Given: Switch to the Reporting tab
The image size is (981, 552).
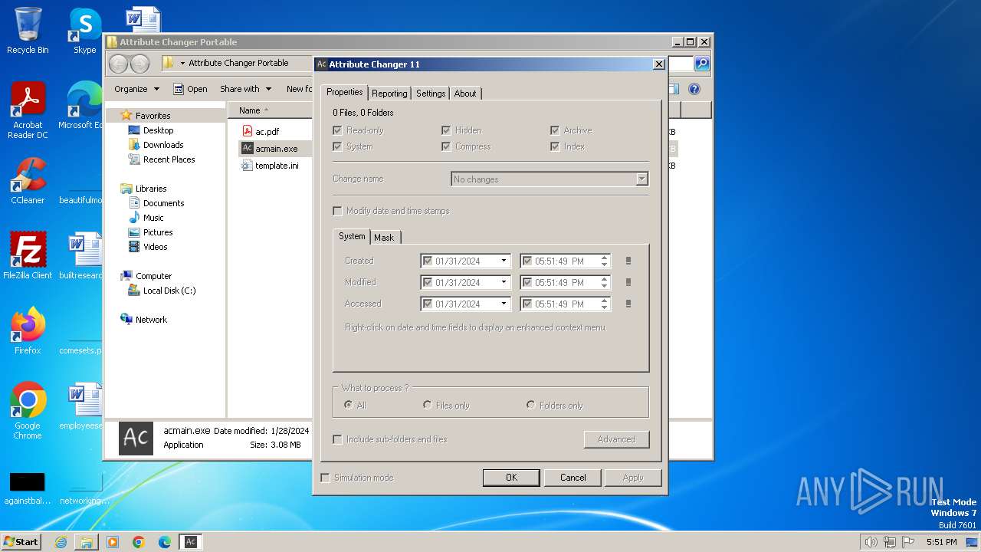Looking at the screenshot, I should (389, 94).
